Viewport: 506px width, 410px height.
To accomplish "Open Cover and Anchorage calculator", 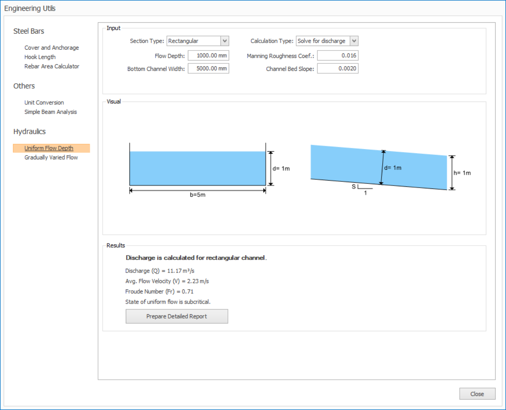I will (x=51, y=48).
